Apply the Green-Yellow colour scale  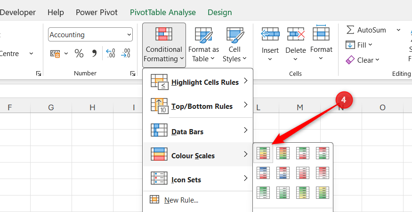303,193
